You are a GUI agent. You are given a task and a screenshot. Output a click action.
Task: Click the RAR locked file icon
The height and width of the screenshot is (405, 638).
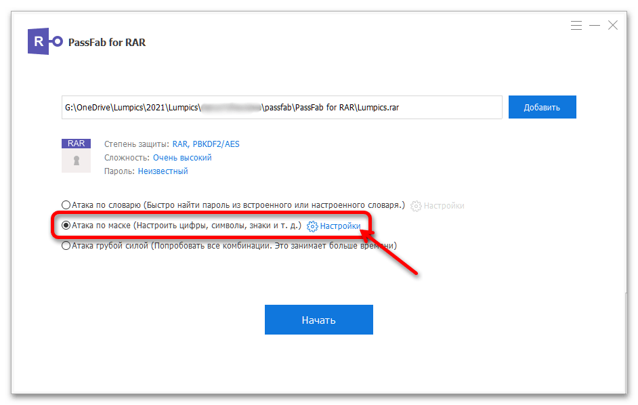click(76, 156)
